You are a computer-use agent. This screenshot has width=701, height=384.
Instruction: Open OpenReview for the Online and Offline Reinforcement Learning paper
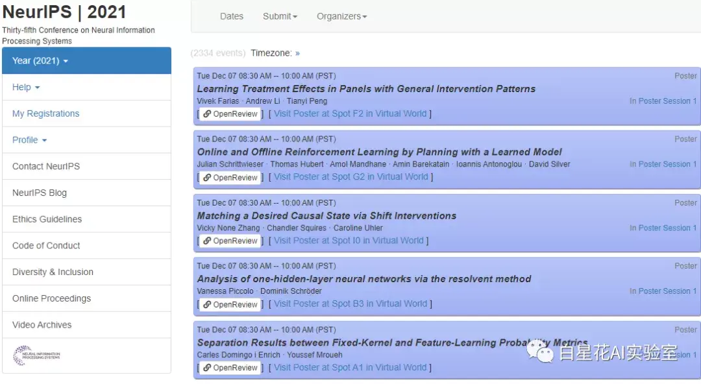(x=229, y=177)
